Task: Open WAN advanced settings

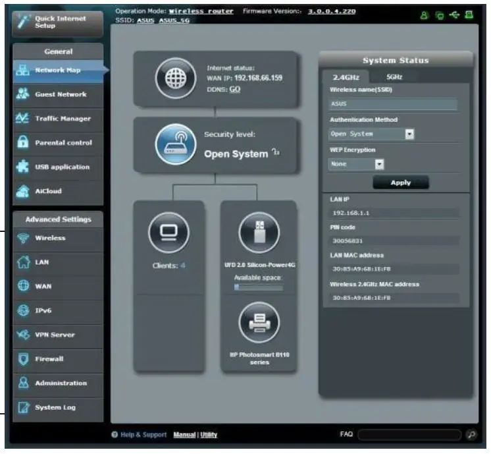Action: [x=58, y=287]
